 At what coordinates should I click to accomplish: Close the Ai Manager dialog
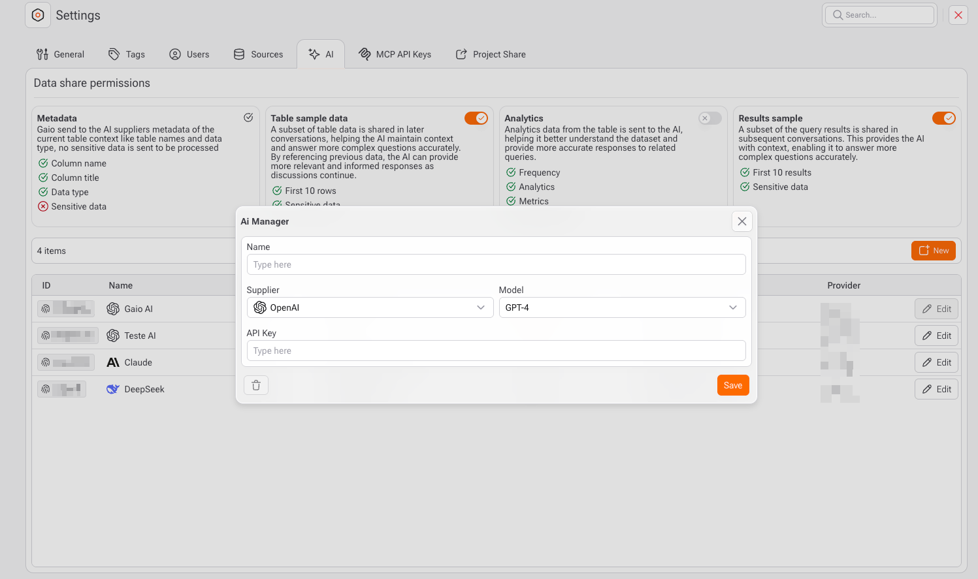pyautogui.click(x=742, y=221)
